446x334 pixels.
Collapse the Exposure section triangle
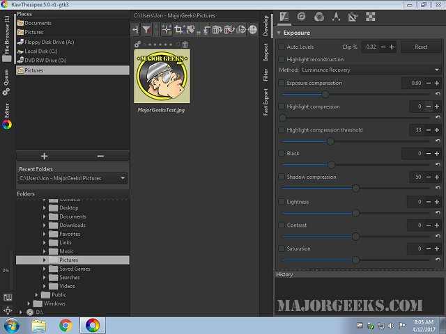[279, 33]
